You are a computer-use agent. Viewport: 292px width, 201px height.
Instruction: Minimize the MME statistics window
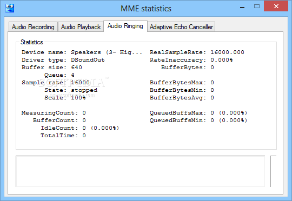coord(242,7)
